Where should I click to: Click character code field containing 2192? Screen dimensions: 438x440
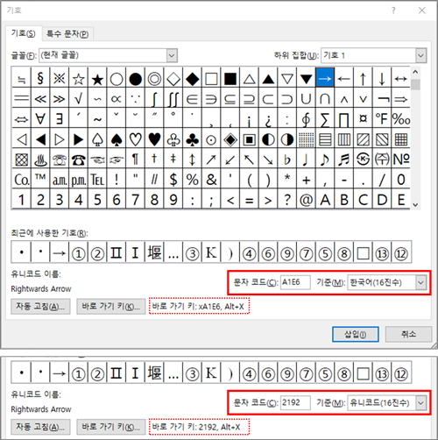tap(295, 402)
